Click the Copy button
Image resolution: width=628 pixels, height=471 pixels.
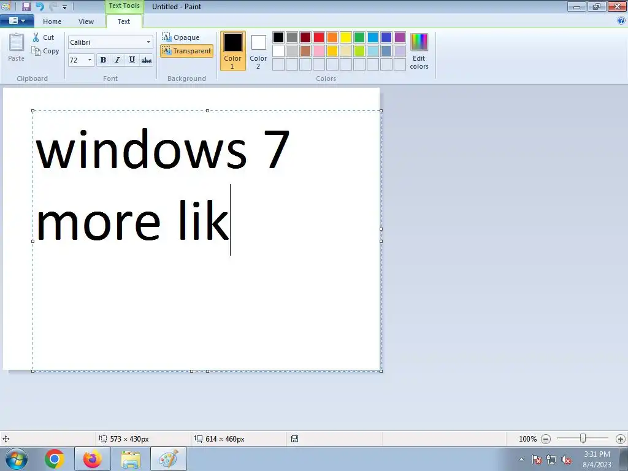45,51
